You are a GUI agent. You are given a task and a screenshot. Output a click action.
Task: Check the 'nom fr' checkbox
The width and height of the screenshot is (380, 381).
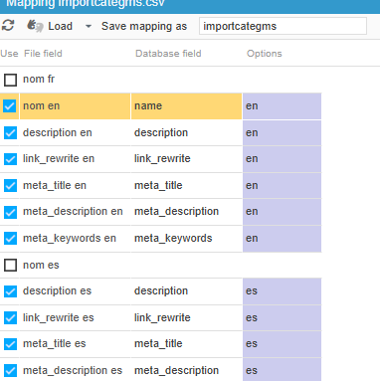click(10, 80)
